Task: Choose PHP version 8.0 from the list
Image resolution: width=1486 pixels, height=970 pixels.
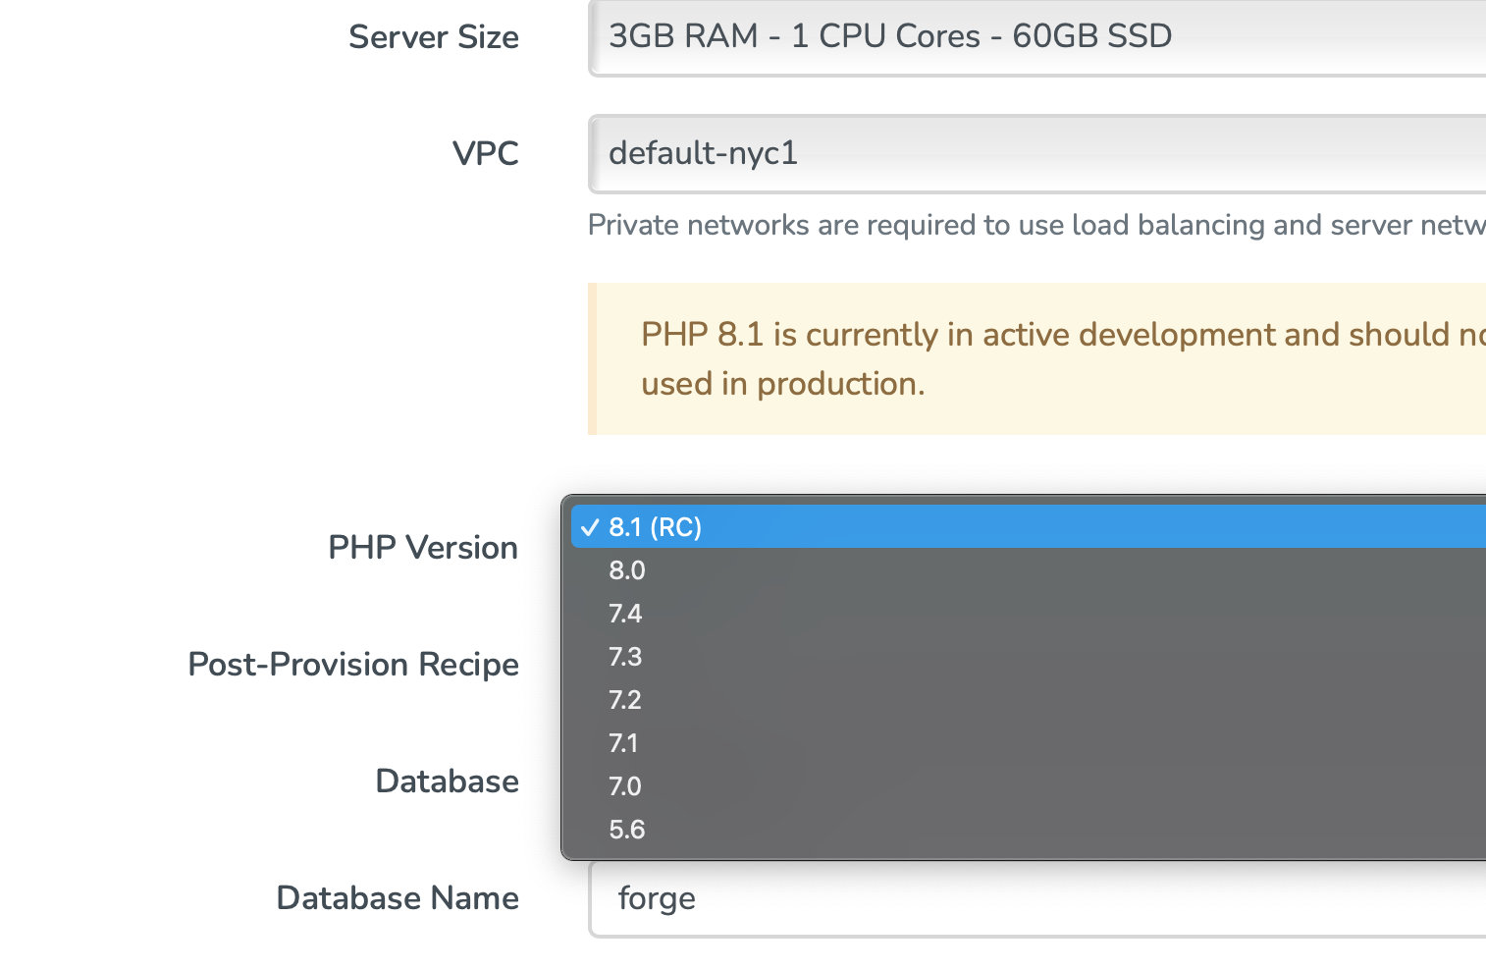Action: pos(627,570)
